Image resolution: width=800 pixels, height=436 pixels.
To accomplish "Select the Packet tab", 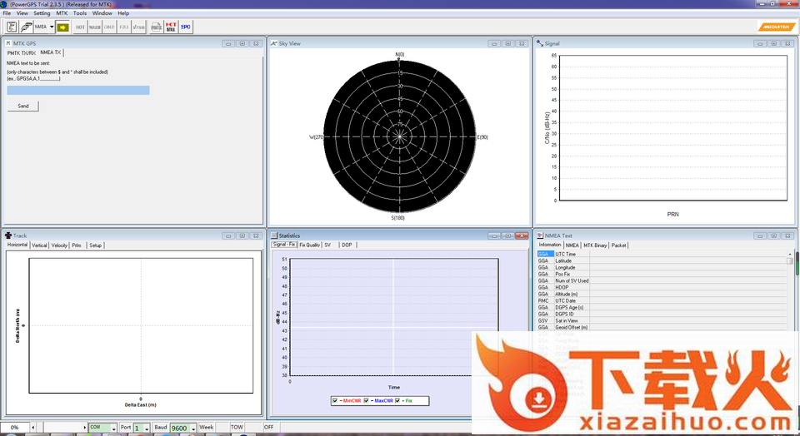I will pos(618,245).
